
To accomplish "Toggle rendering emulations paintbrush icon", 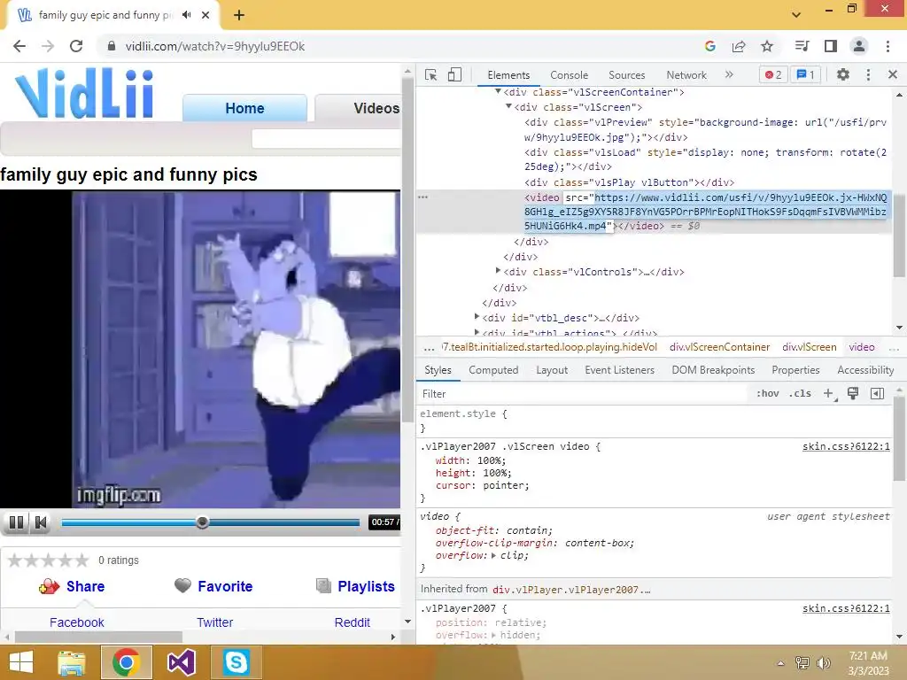I will pyautogui.click(x=853, y=393).
